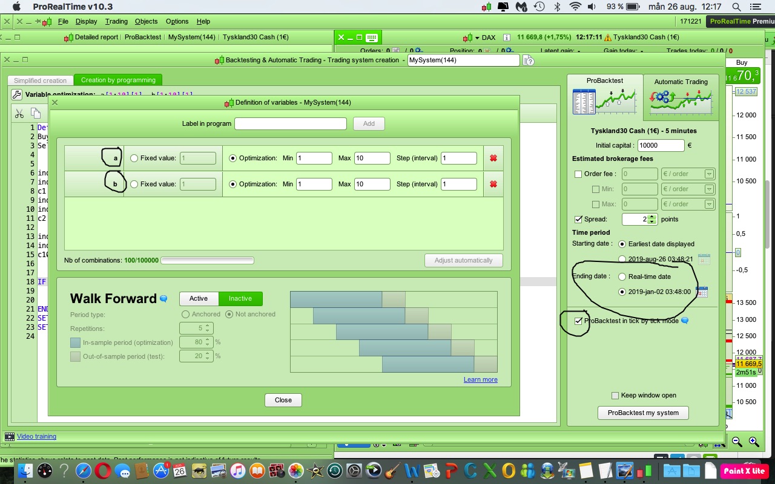This screenshot has height=484, width=775.
Task: Launch Safari from the dock
Action: tap(84, 471)
